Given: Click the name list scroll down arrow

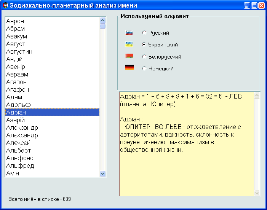Looking at the screenshot, I should pyautogui.click(x=103, y=174).
